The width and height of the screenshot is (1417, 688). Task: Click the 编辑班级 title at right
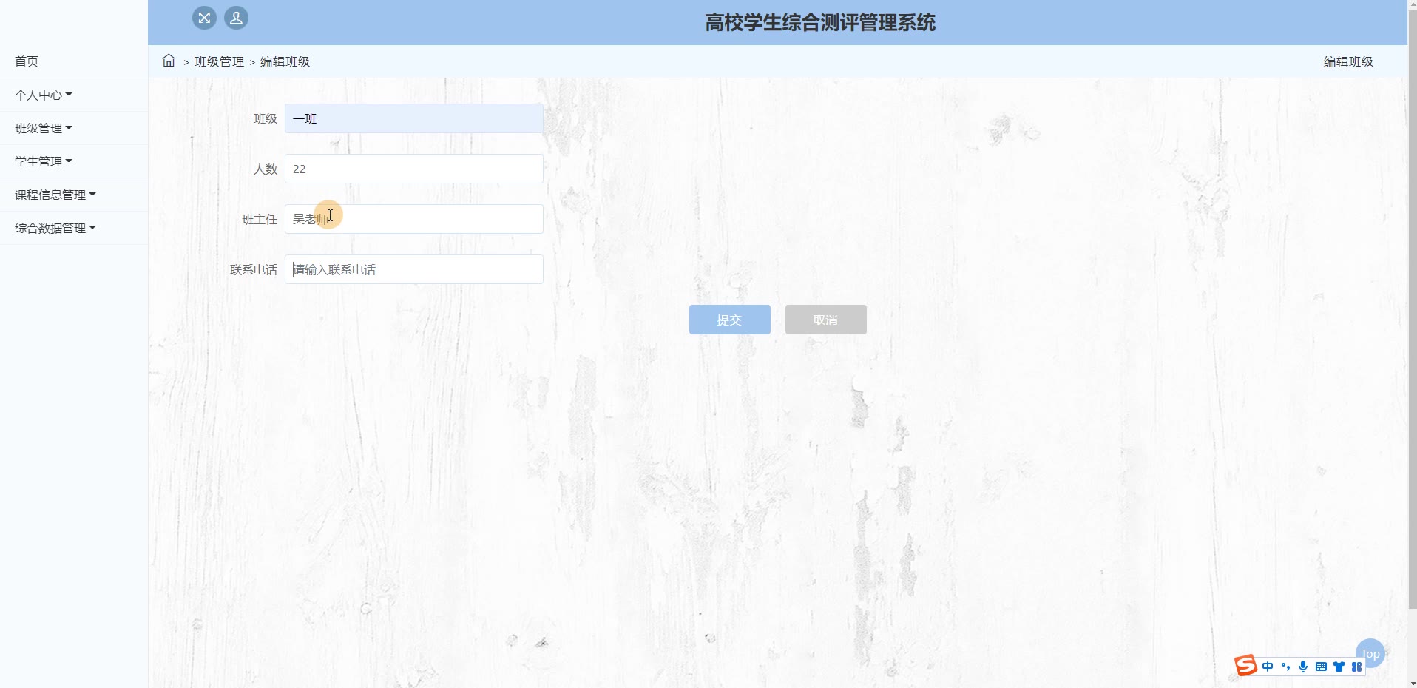pyautogui.click(x=1348, y=61)
